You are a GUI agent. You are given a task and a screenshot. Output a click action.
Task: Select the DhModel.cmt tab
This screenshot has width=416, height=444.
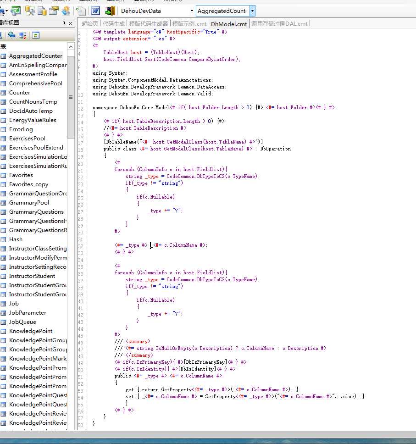click(229, 24)
